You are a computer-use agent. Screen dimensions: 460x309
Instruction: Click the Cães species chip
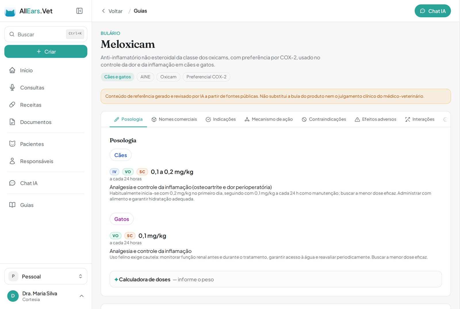tap(120, 155)
